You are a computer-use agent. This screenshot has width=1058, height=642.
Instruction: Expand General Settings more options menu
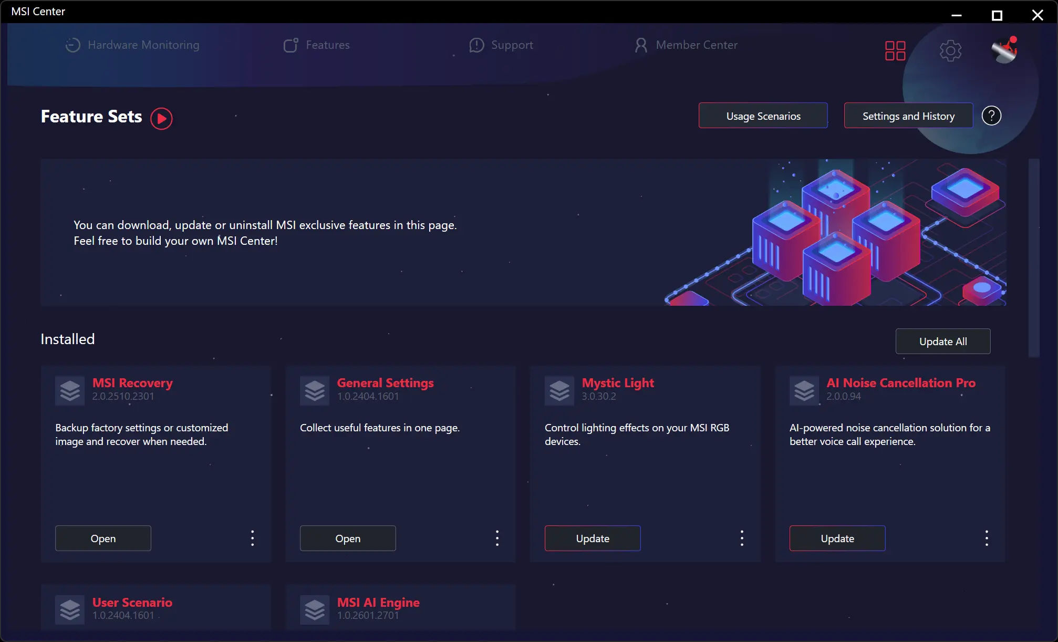(x=497, y=538)
